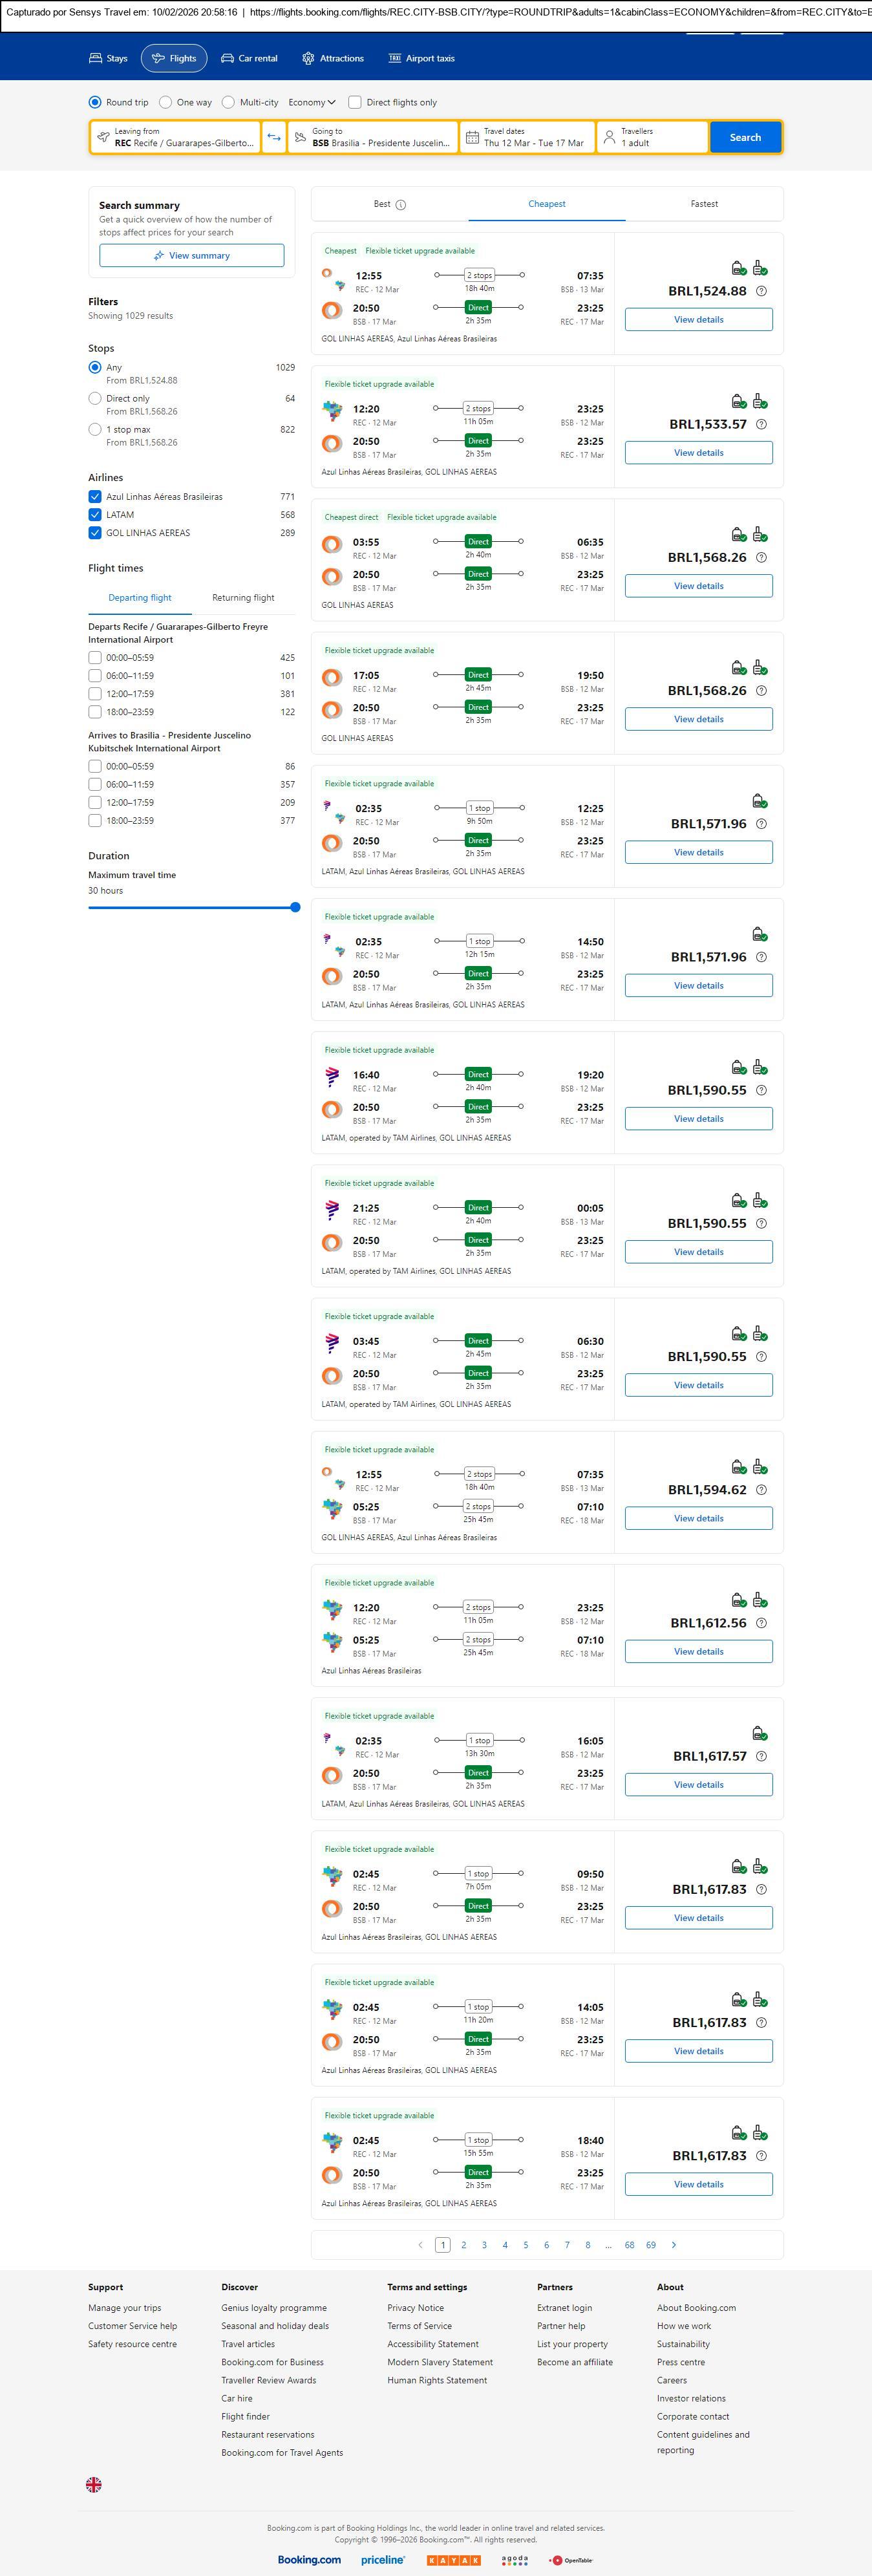The image size is (872, 2576).
Task: Click the UK flag language icon
Action: (x=94, y=2484)
